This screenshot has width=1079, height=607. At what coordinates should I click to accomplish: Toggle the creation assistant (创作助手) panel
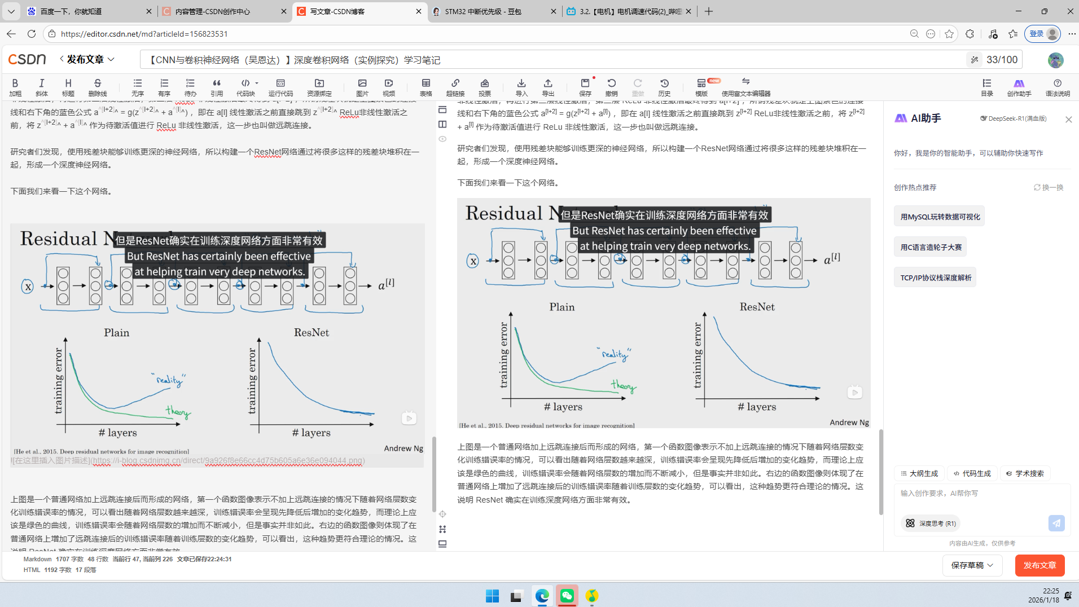point(1019,87)
